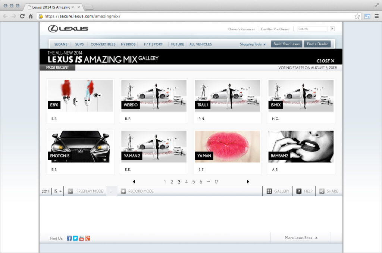Expand the Shopping Tools dropdown
This screenshot has width=382, height=253.
[x=253, y=44]
